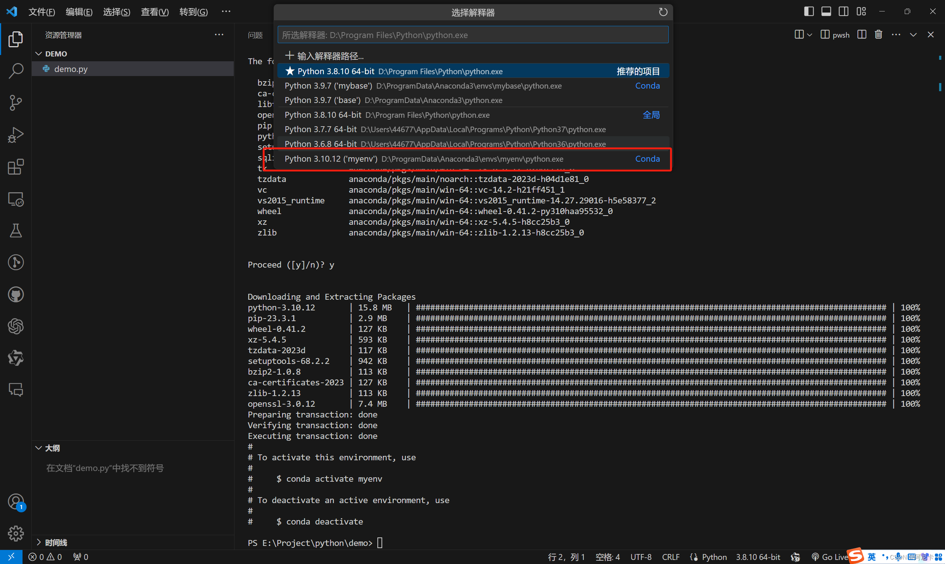Select Python 3.7.7 64-bit interpreter
The width and height of the screenshot is (945, 564).
pyautogui.click(x=473, y=129)
